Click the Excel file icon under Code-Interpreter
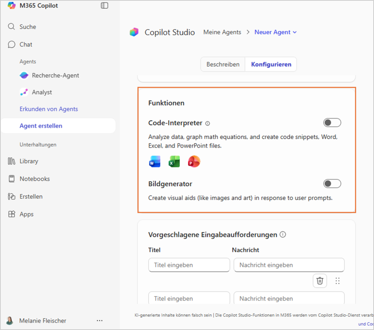This screenshot has height=330, width=374. pos(174,162)
